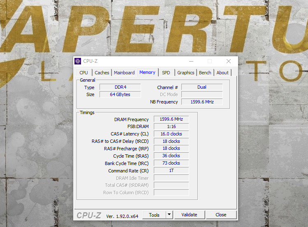308x227 pixels.
Task: Click the 64 GBytes size field
Action: coord(120,94)
